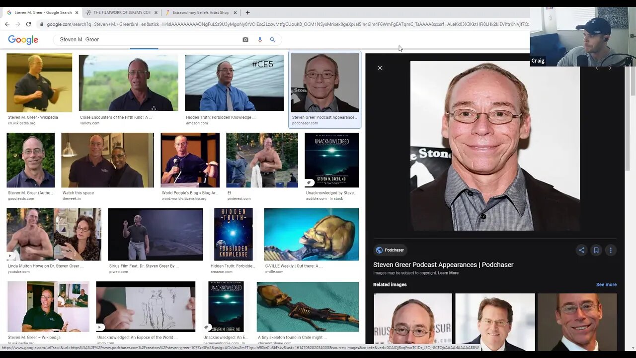The width and height of the screenshot is (636, 358).
Task: Open the goodreads.com author thumbnail
Action: (30, 160)
